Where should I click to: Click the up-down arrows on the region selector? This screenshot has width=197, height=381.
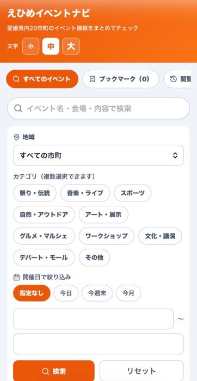[175, 156]
